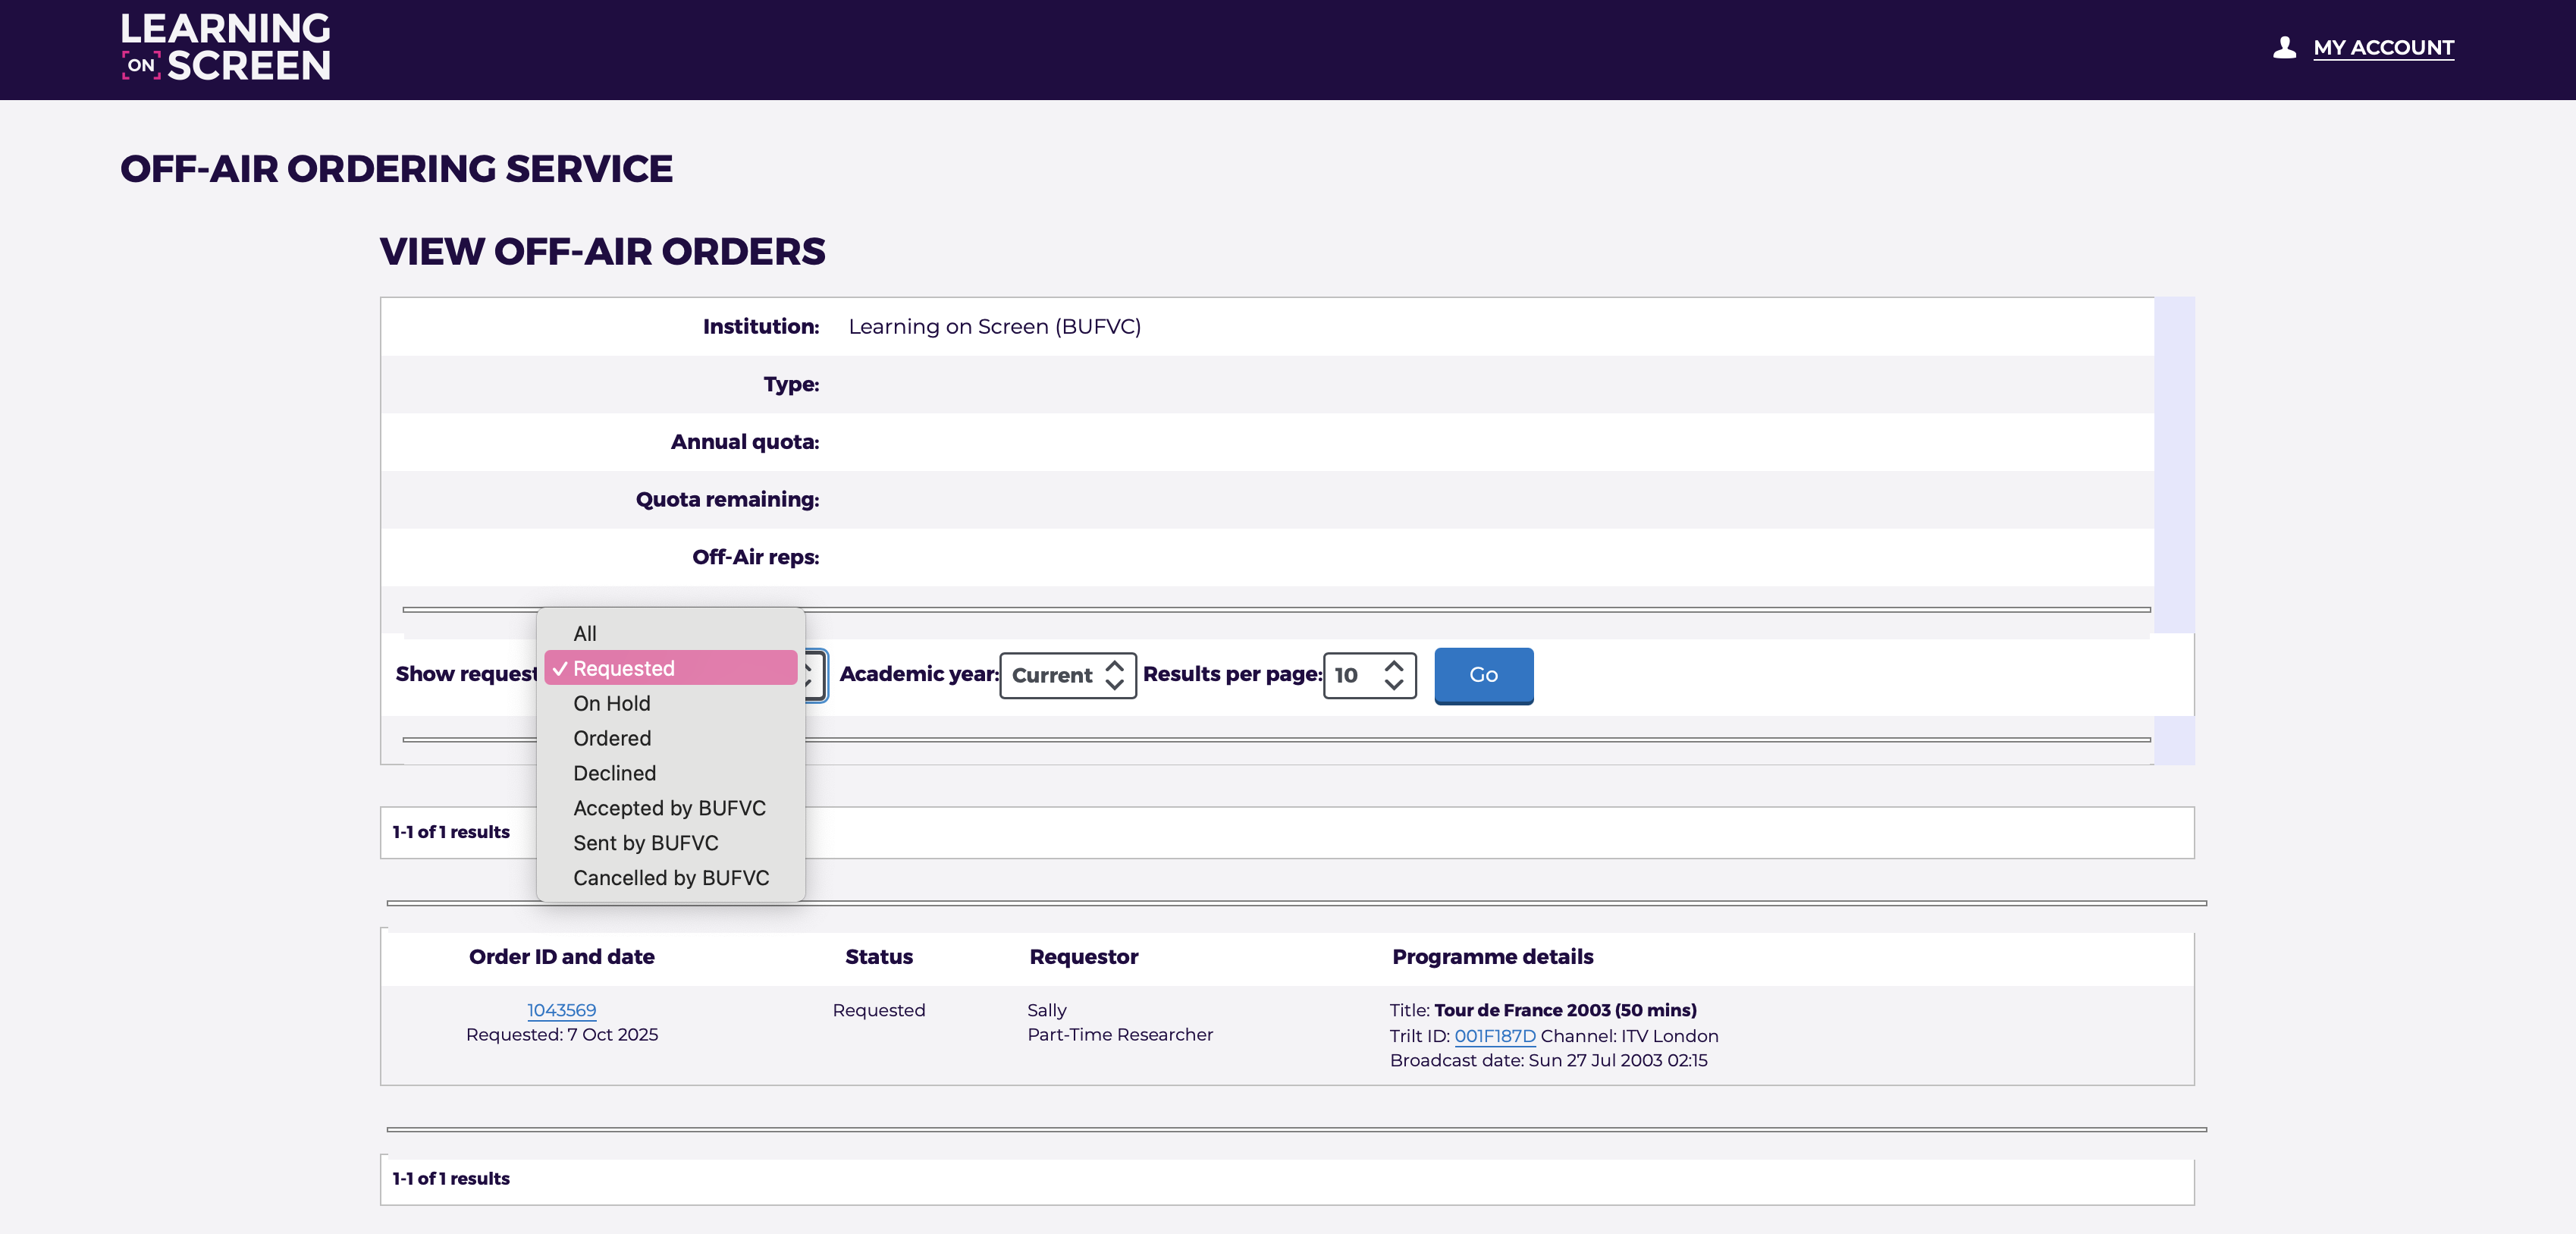Viewport: 2576px width, 1234px height.
Task: Pick On Hold from the status list
Action: (671, 703)
